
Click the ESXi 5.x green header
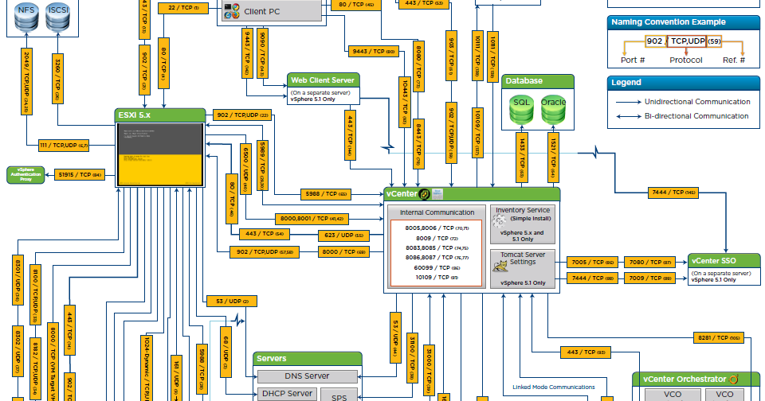(160, 115)
